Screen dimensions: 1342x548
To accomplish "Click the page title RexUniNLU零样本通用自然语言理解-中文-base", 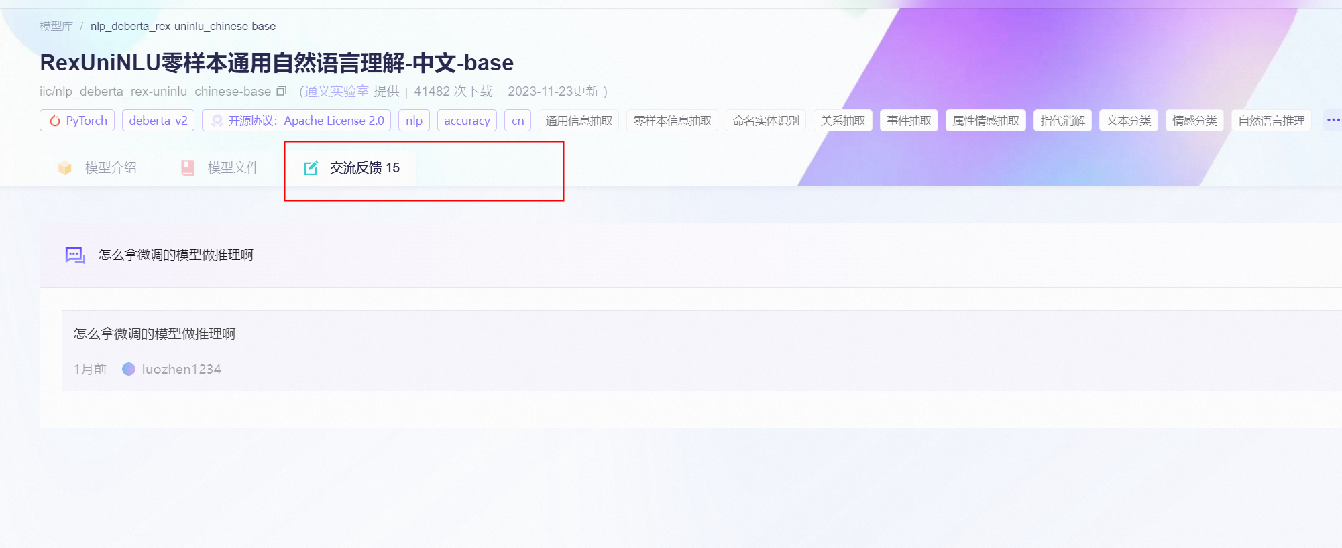I will click(276, 62).
